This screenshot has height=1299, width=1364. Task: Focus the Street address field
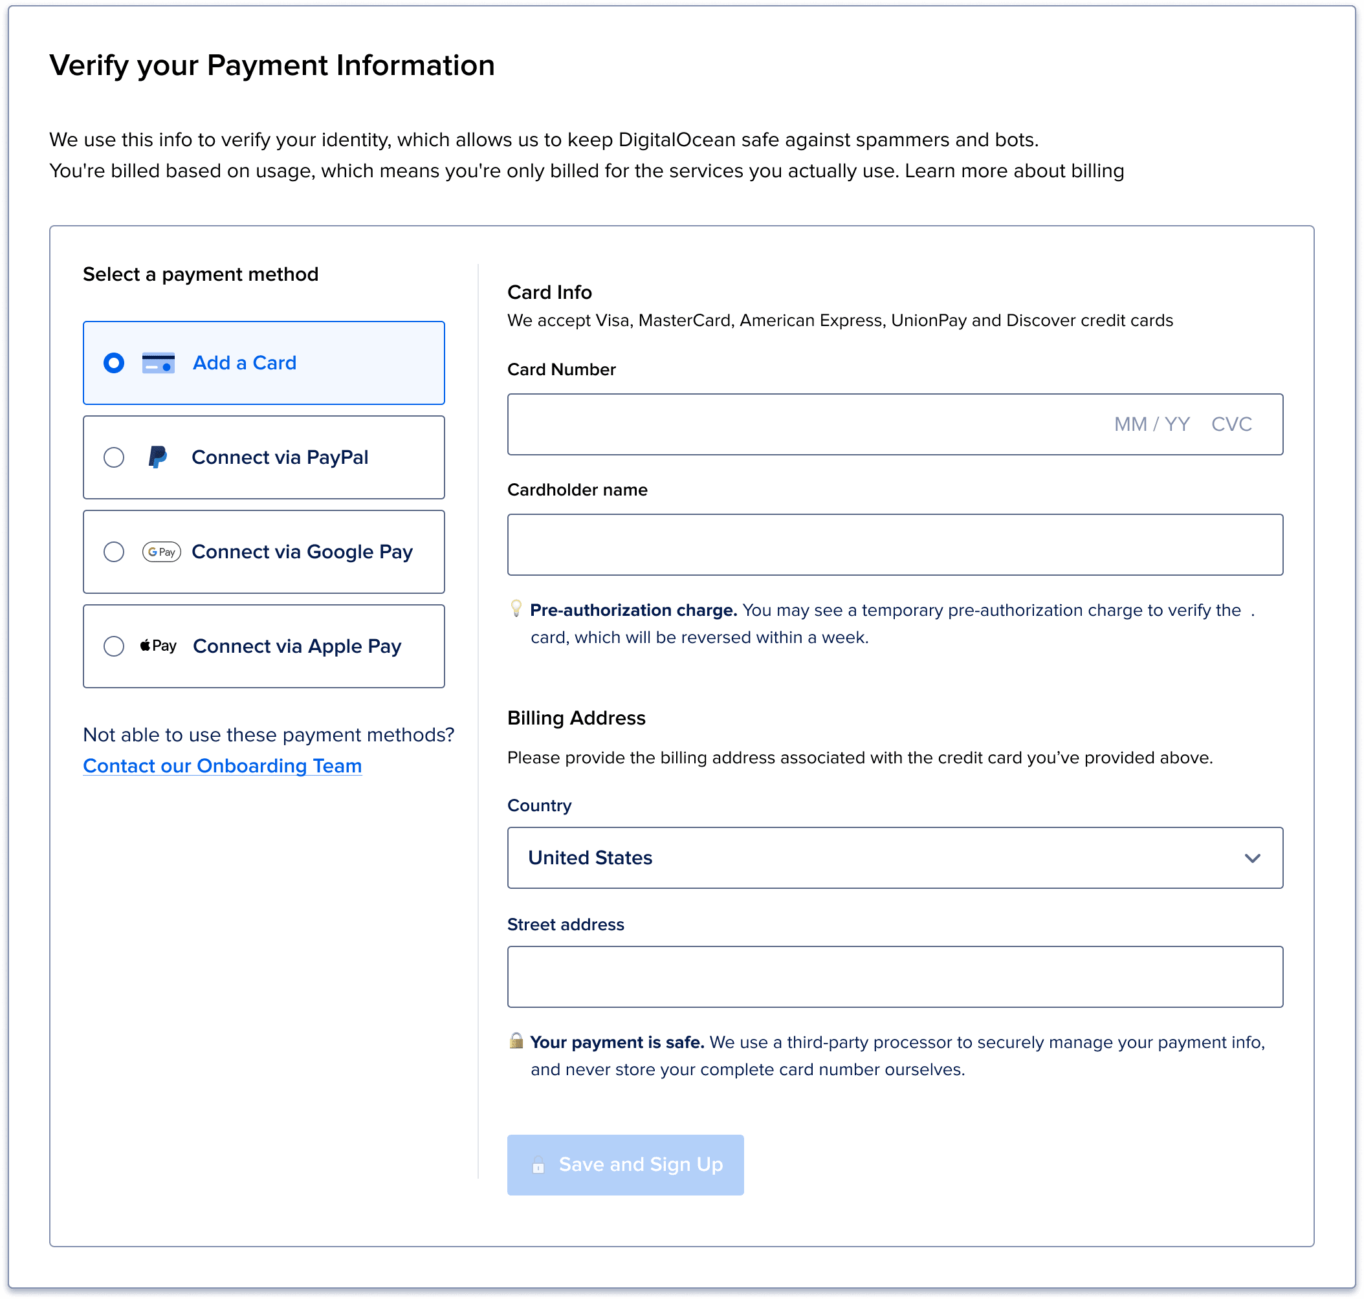pos(895,977)
